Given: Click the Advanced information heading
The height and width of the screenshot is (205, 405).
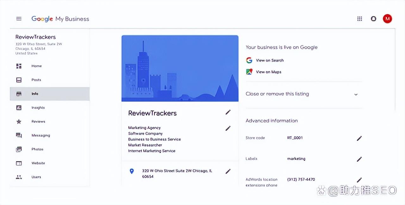Looking at the screenshot, I should coord(271,120).
